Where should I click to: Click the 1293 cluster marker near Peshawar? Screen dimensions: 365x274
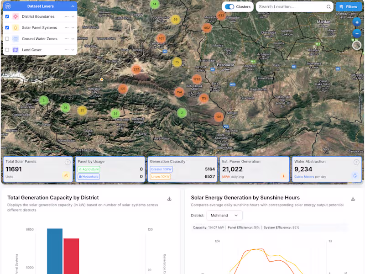[197, 79]
